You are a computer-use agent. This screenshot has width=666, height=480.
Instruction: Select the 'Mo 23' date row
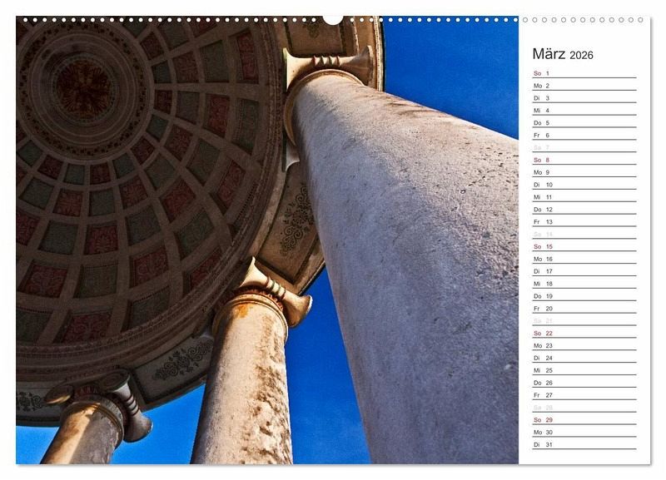[x=584, y=345]
